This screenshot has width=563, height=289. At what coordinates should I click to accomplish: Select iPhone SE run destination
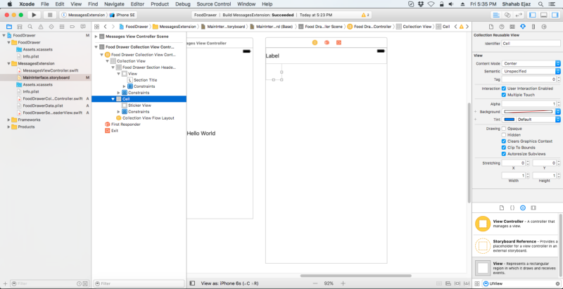click(x=122, y=15)
